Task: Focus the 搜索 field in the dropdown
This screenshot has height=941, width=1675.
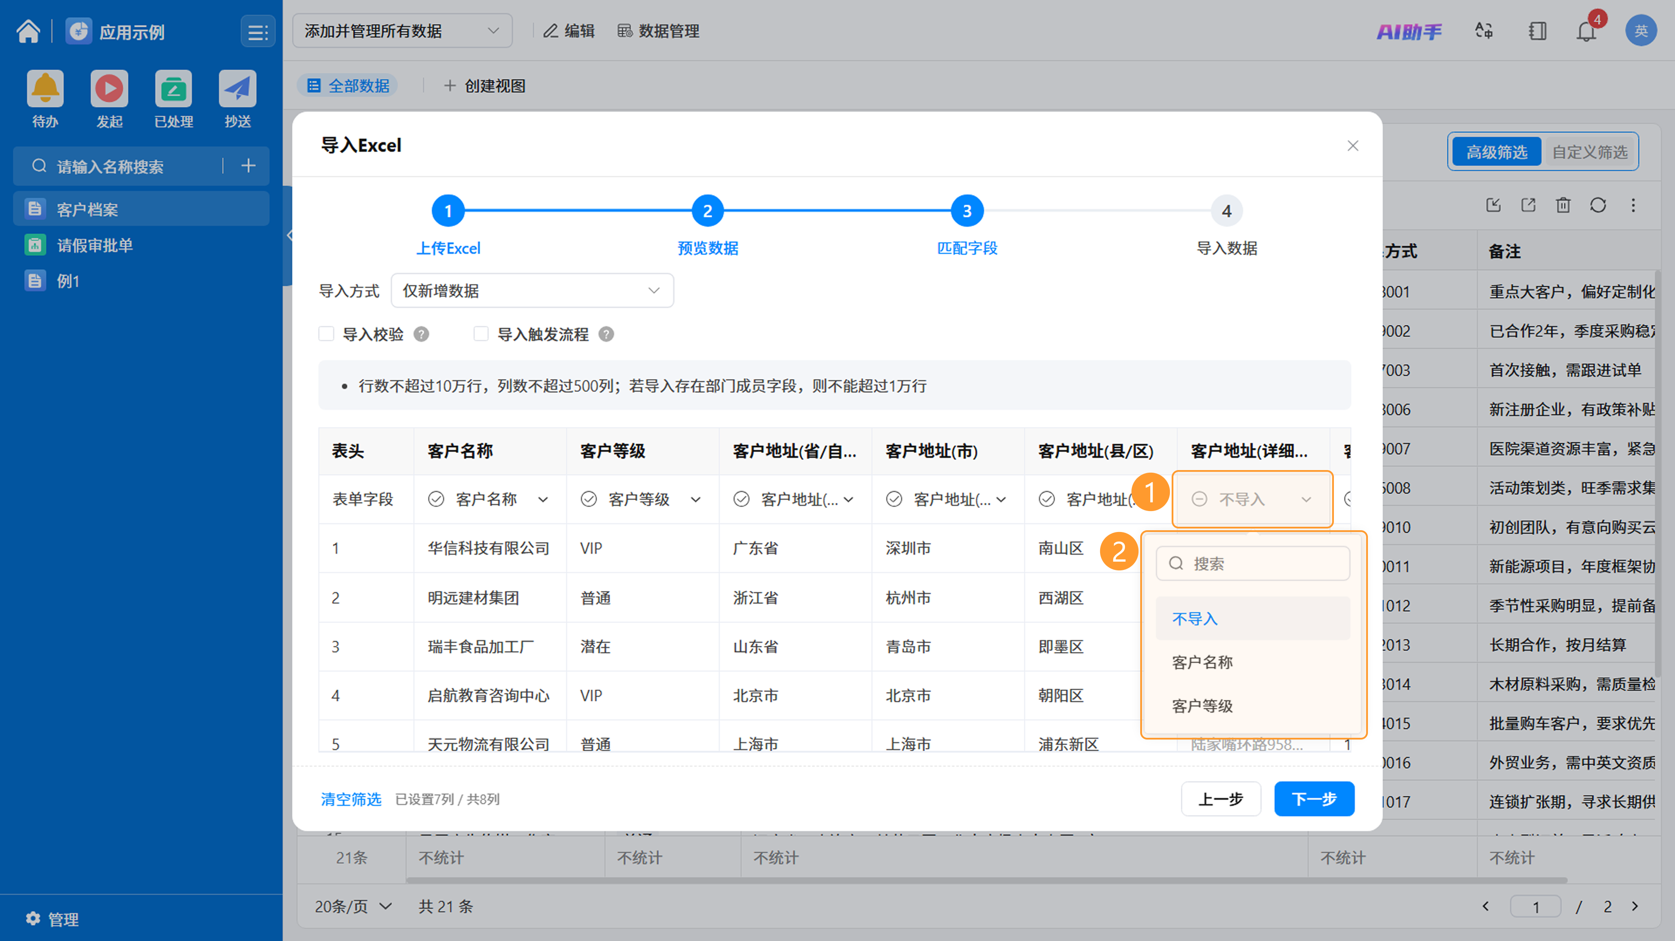Action: click(x=1252, y=563)
